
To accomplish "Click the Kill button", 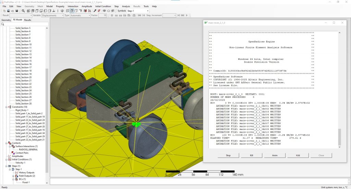I will (x=251, y=155).
